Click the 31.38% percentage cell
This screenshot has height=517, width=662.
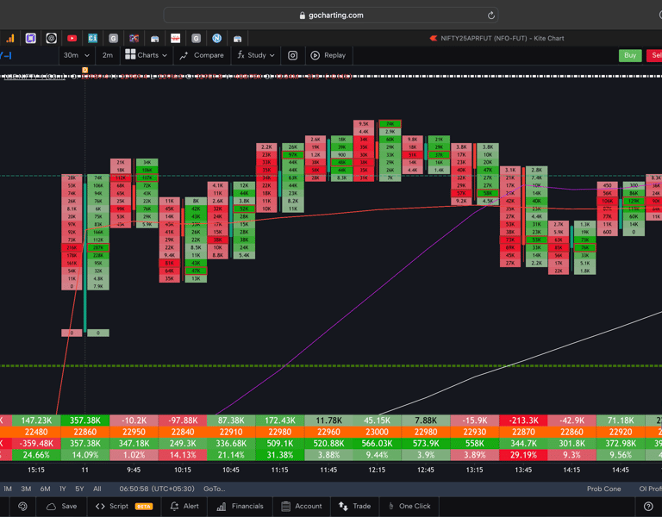tap(280, 455)
